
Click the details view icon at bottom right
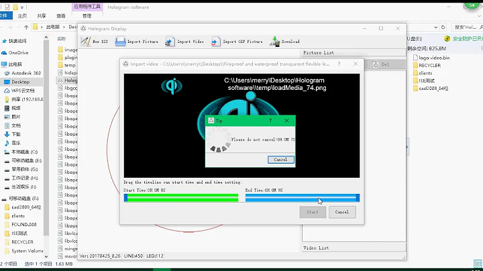[478, 264]
